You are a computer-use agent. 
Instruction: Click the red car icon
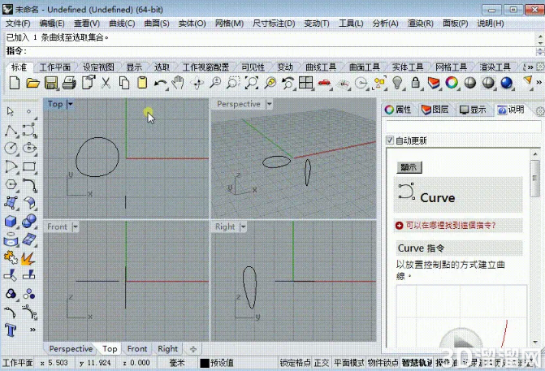(324, 83)
